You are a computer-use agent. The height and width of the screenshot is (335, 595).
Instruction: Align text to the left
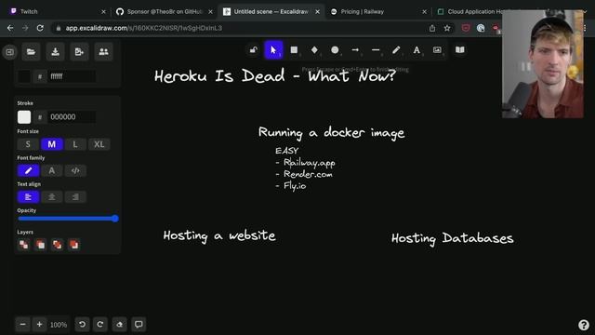pyautogui.click(x=28, y=196)
